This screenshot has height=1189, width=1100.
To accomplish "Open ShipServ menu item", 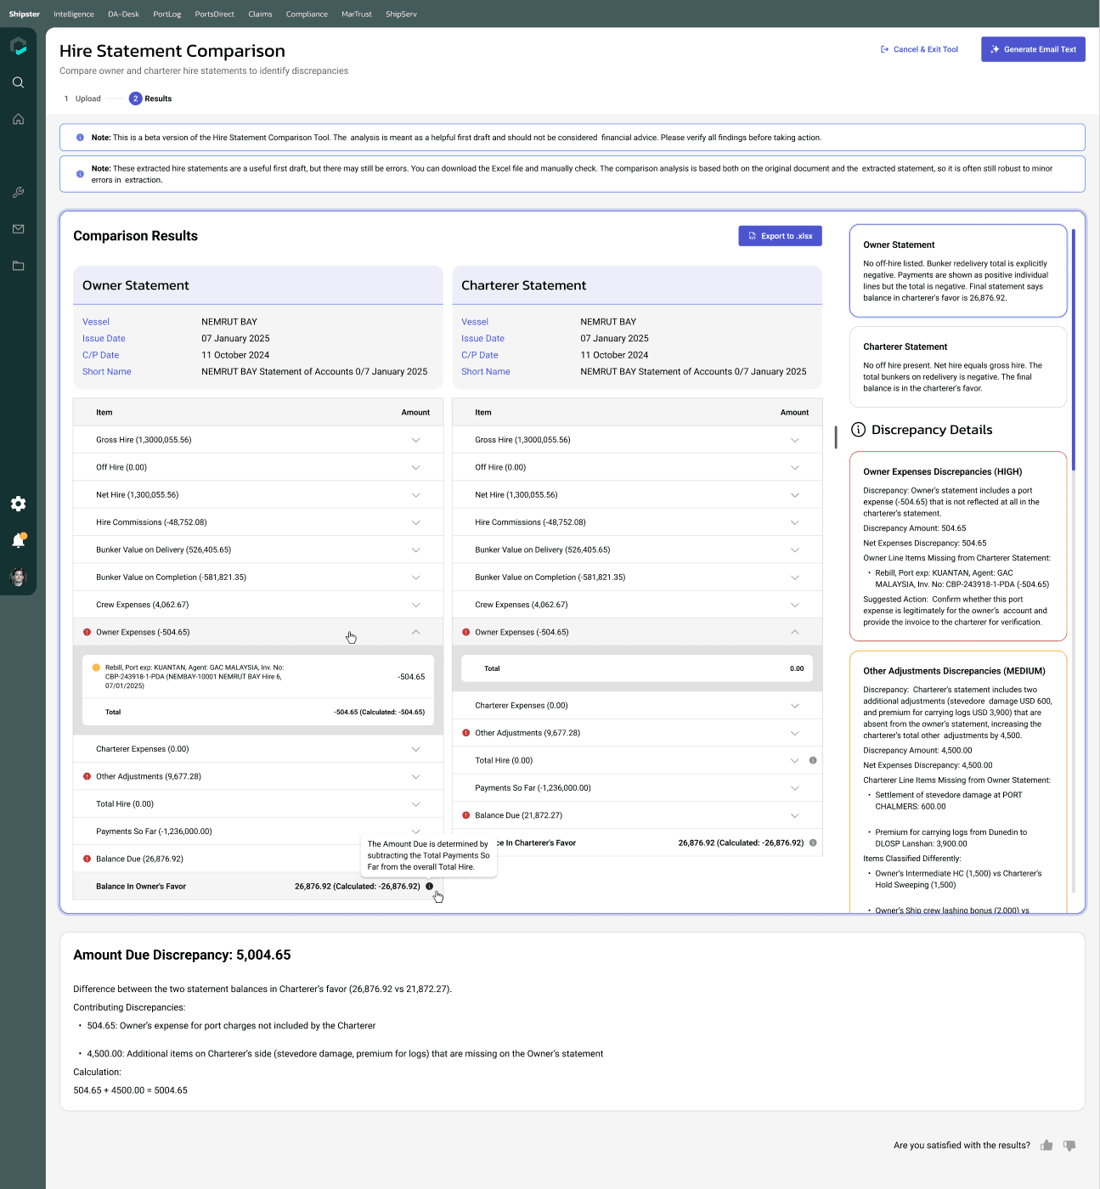I will click(x=401, y=14).
